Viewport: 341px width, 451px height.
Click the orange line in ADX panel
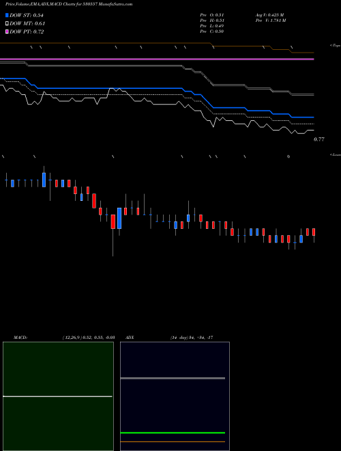(173, 442)
